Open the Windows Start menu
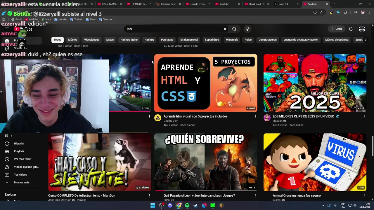The width and height of the screenshot is (374, 210). tap(153, 205)
